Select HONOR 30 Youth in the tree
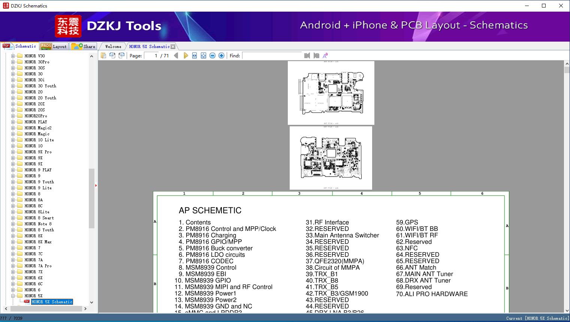Image resolution: width=570 pixels, height=322 pixels. tap(40, 86)
